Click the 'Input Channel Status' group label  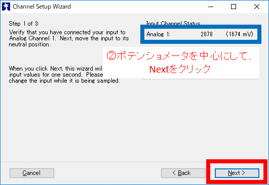[173, 23]
